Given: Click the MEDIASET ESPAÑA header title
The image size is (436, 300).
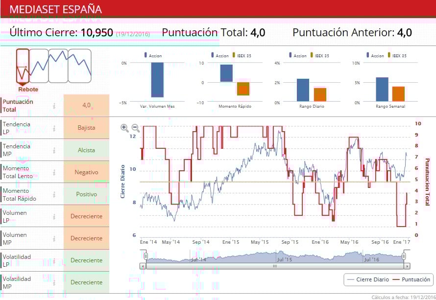Looking at the screenshot, I should tap(56, 9).
